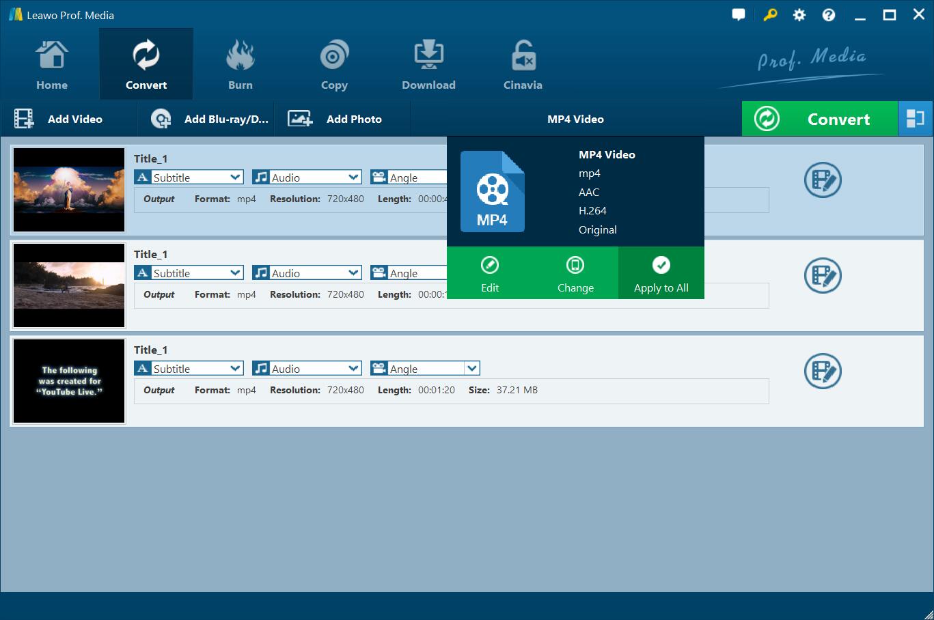The image size is (934, 620).
Task: Open the MP4 Video profile dropdown
Action: tap(575, 119)
